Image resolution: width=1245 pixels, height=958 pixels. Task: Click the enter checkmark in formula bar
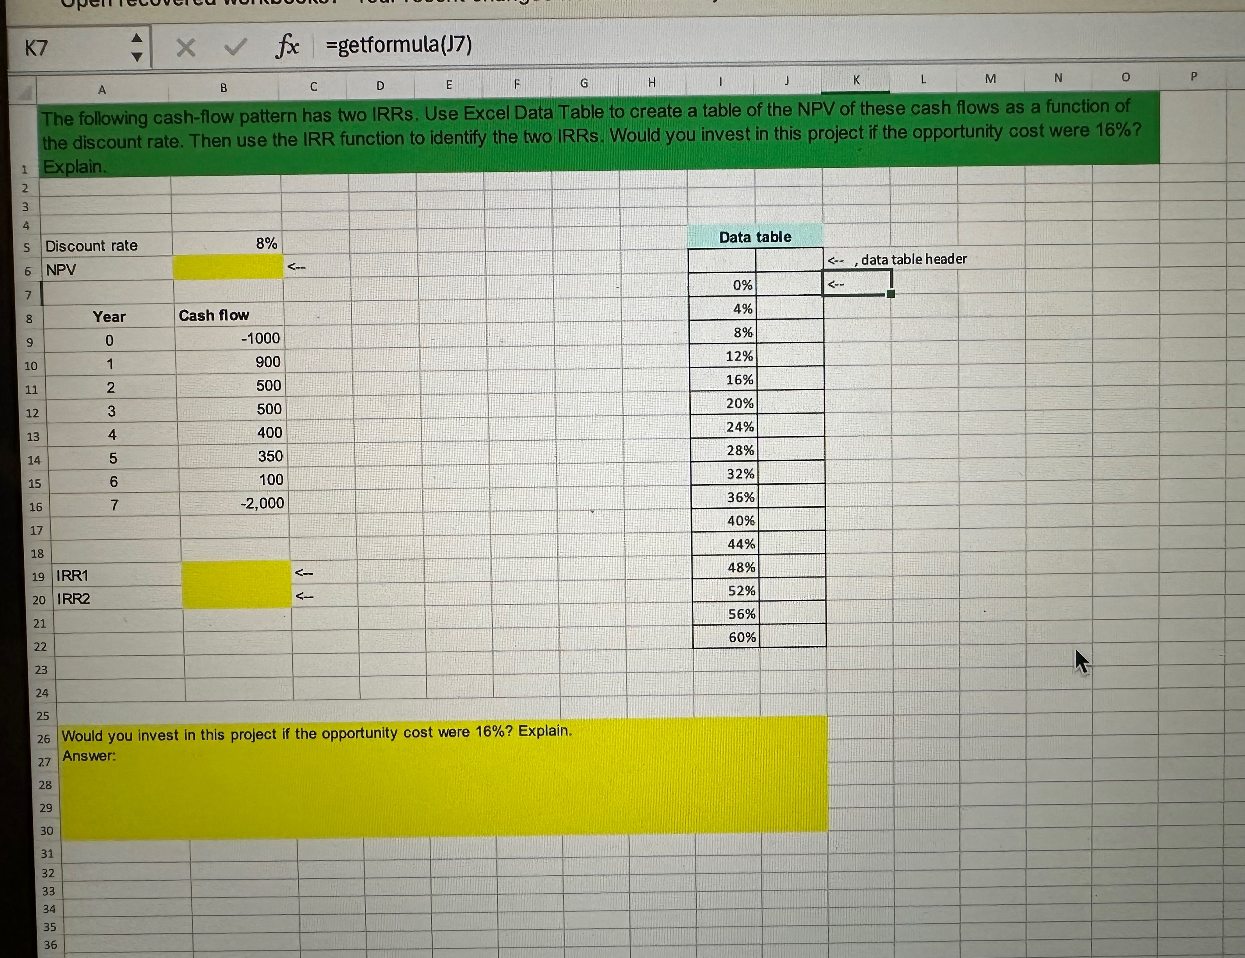(x=235, y=47)
